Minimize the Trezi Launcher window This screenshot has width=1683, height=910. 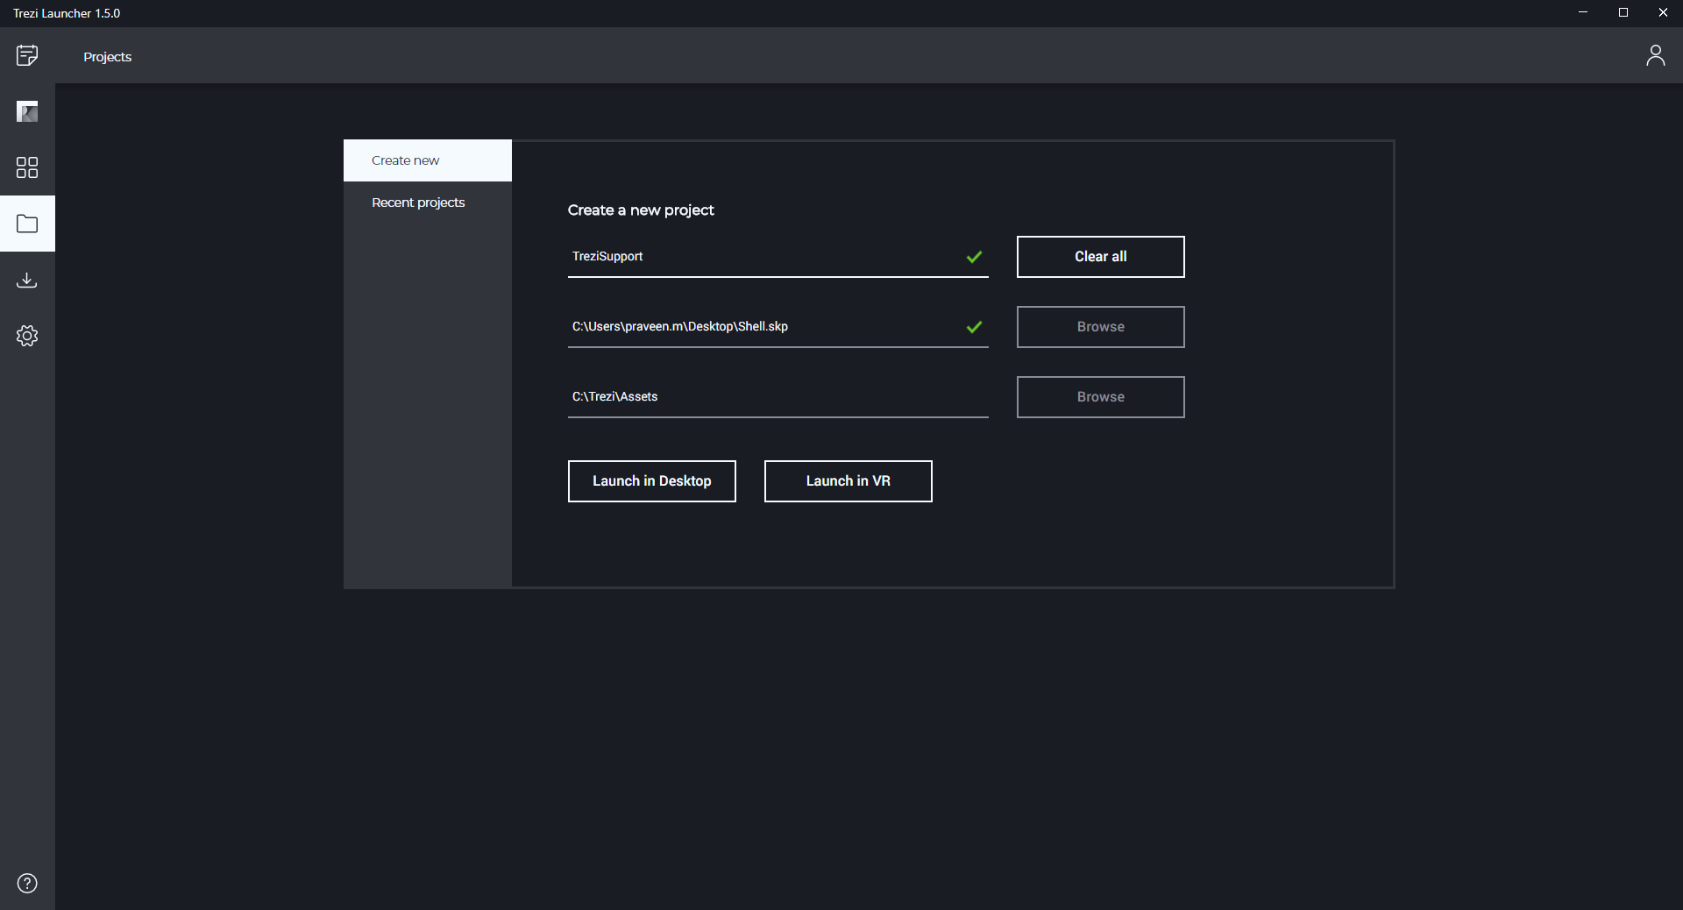(1583, 13)
